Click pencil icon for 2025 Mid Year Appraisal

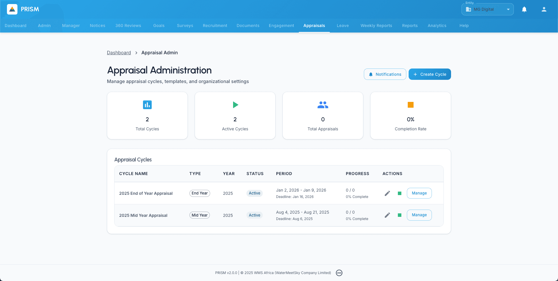387,215
